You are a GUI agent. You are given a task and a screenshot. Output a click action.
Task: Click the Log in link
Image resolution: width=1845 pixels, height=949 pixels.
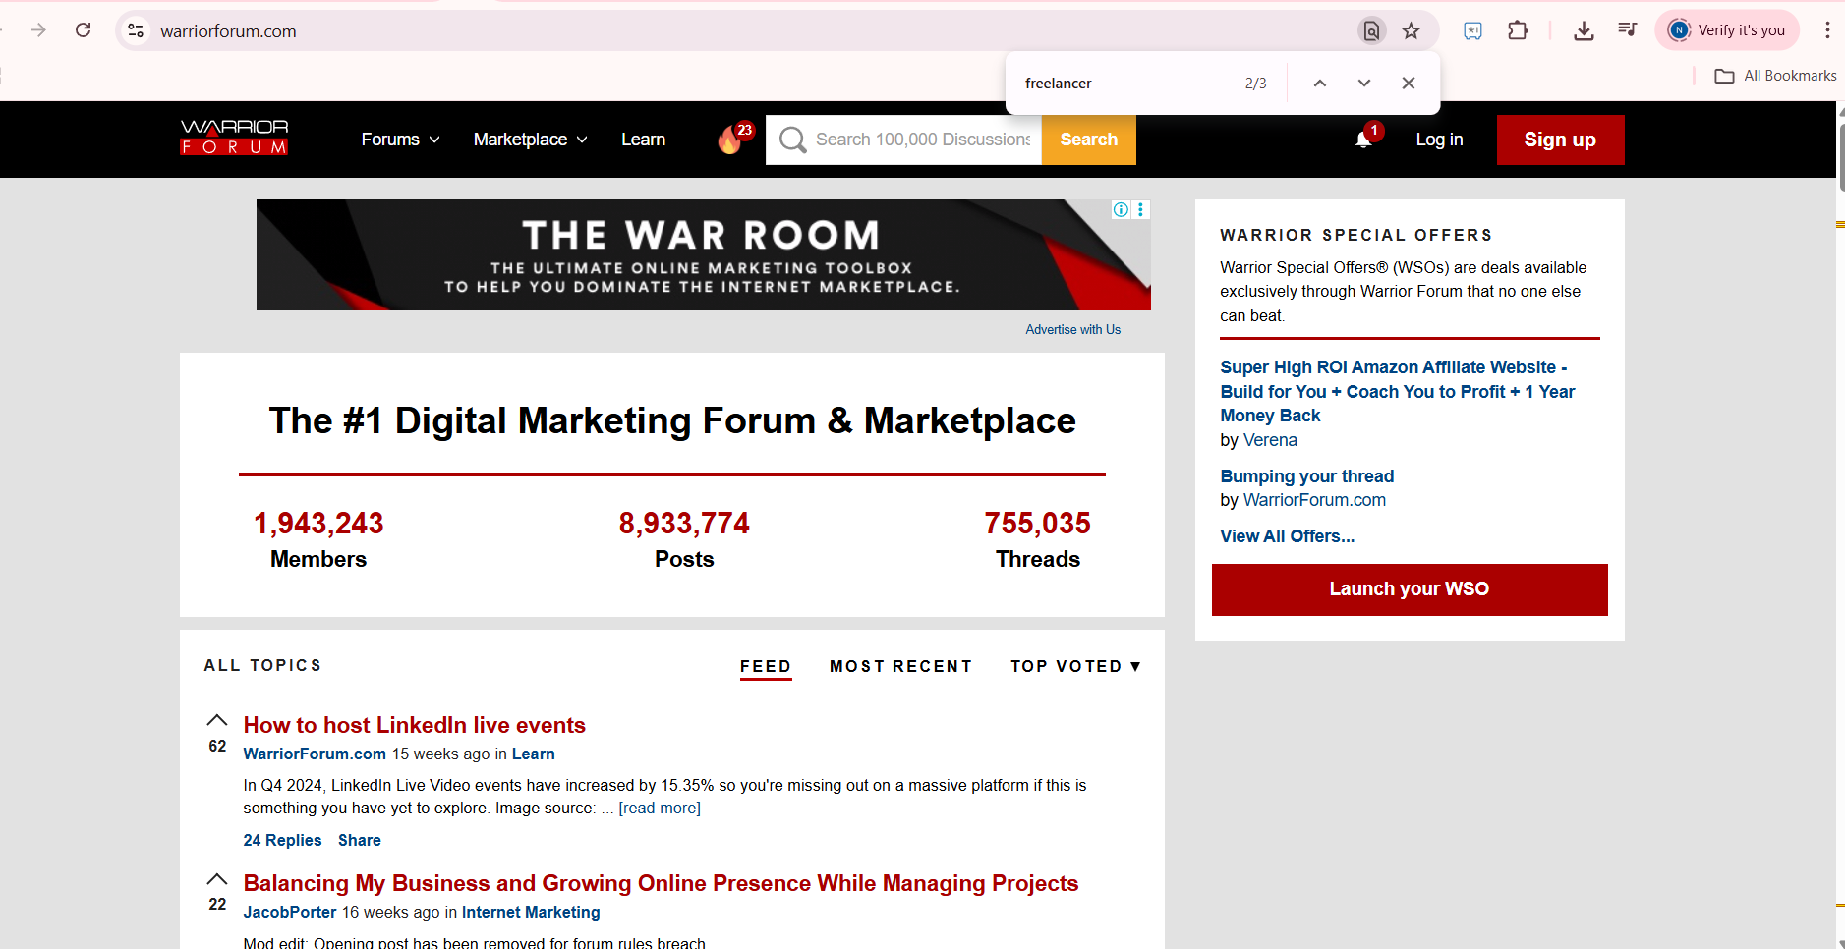point(1439,140)
